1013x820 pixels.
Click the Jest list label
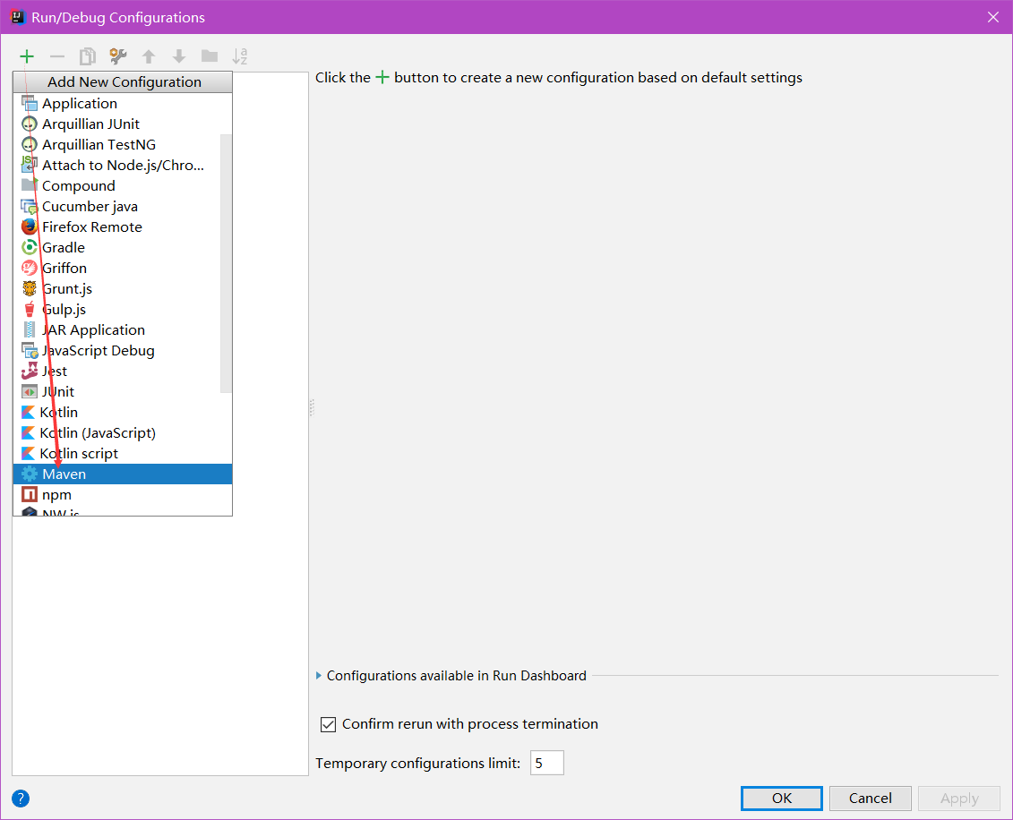(x=55, y=372)
